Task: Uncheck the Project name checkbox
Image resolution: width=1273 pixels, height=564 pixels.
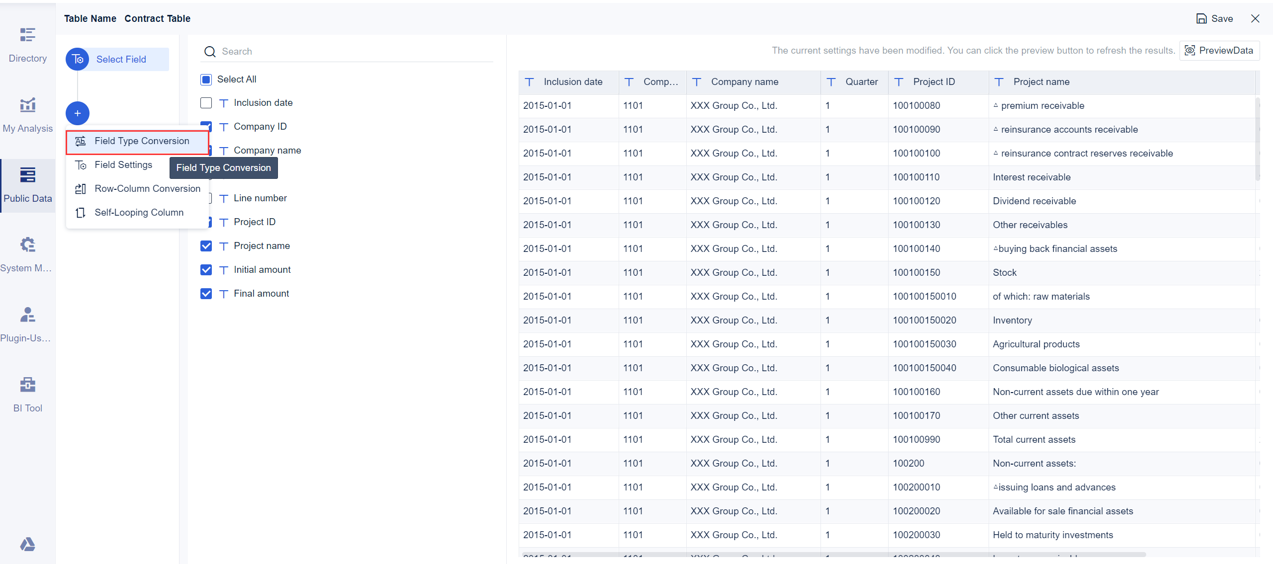Action: pos(206,246)
